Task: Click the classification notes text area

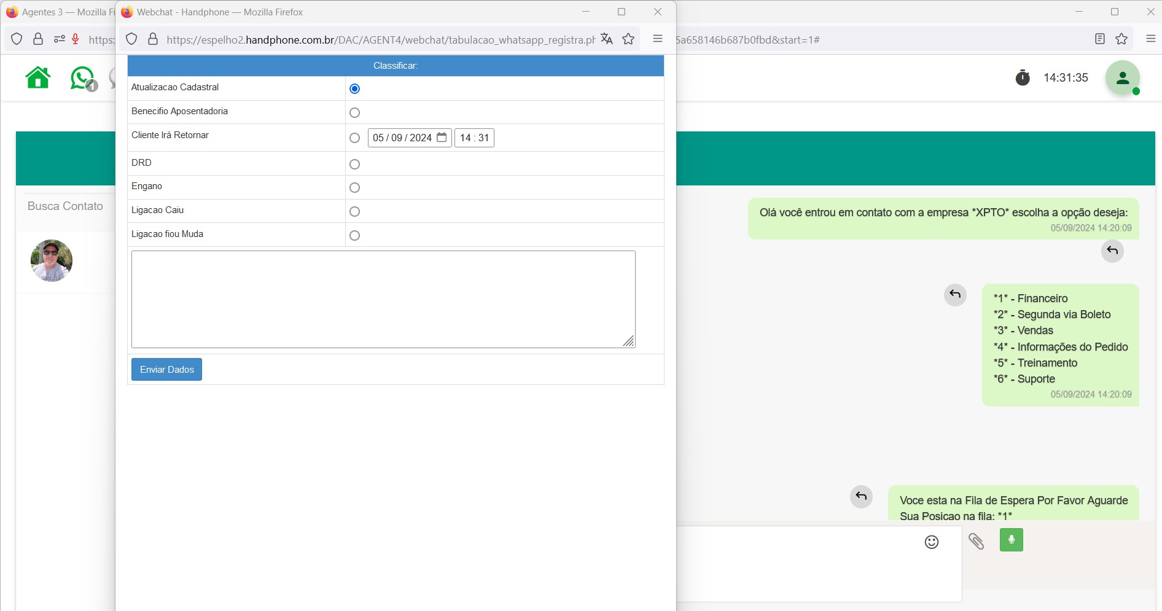Action: 383,299
